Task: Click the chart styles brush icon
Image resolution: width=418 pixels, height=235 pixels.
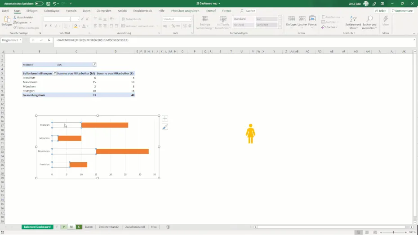Action: 165,127
